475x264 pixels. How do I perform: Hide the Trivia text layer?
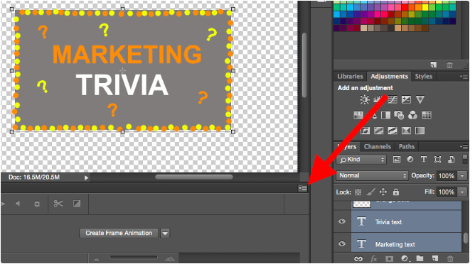tap(342, 221)
